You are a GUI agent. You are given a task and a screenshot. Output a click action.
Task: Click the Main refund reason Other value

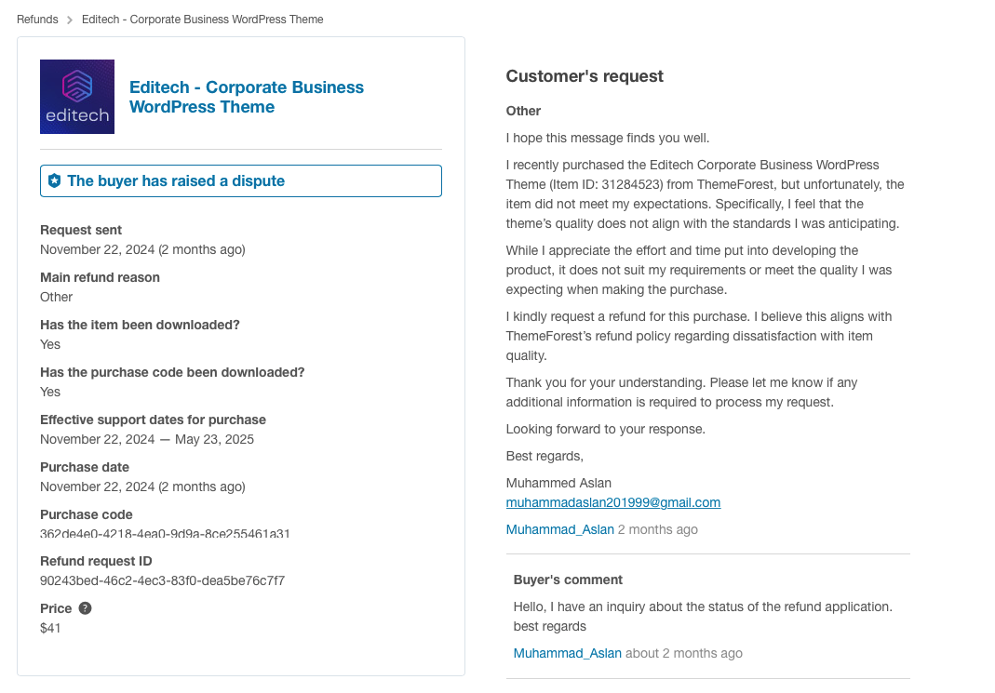[x=57, y=298]
